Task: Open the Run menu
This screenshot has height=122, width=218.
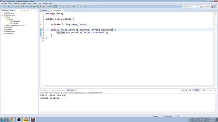Action: 40,4
